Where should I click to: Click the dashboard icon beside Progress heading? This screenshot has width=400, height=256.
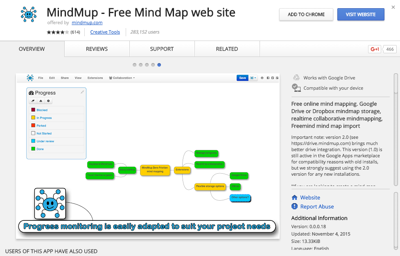click(31, 93)
